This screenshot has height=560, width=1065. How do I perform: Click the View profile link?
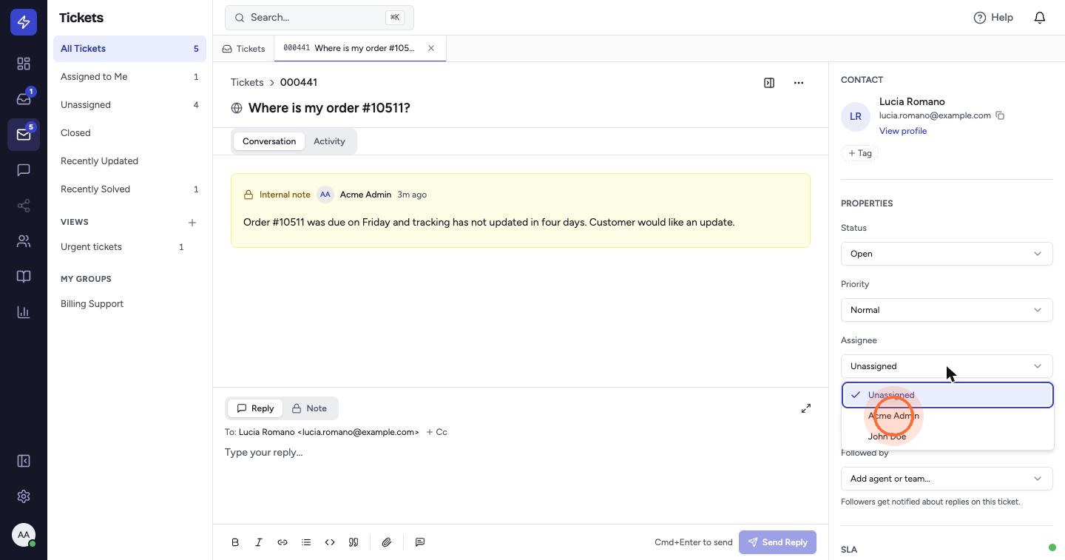click(x=903, y=131)
